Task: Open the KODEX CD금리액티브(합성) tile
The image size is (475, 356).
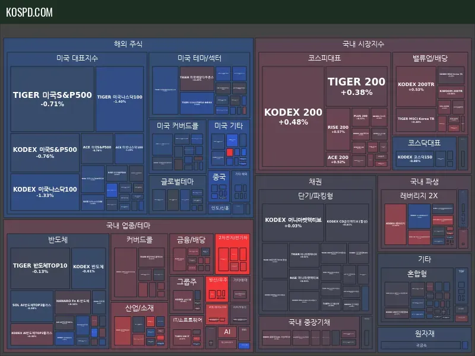Action: [x=347, y=222]
